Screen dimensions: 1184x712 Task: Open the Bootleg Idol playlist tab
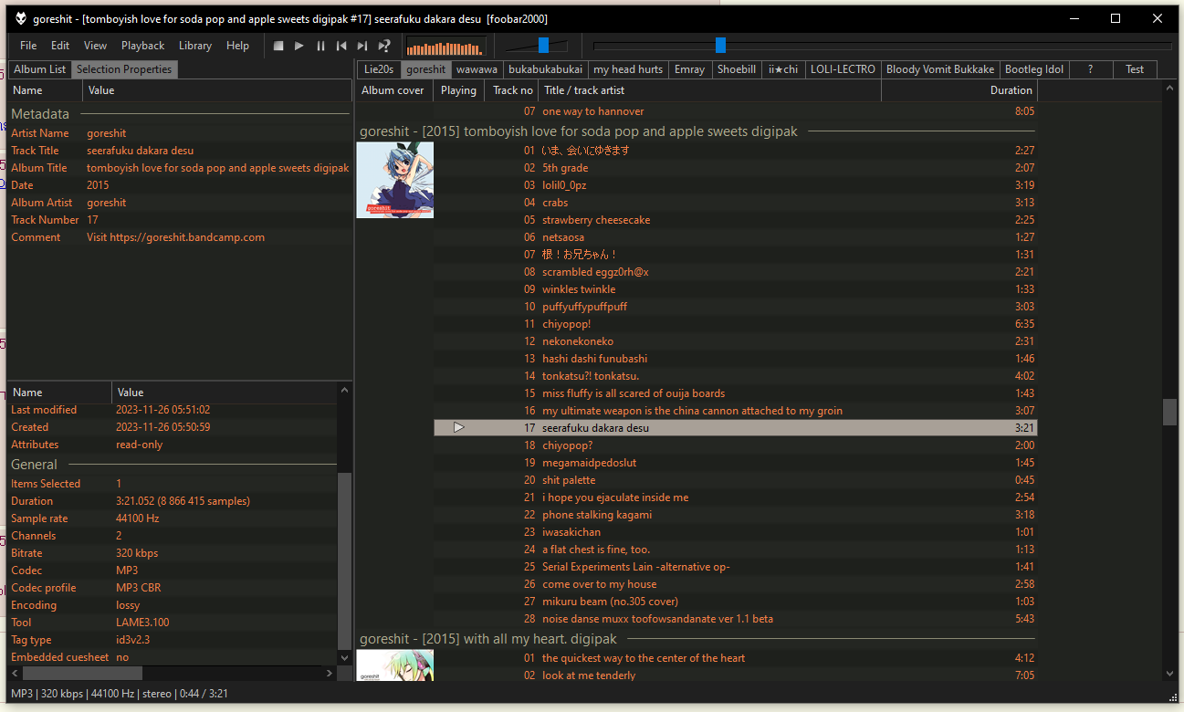point(1034,69)
